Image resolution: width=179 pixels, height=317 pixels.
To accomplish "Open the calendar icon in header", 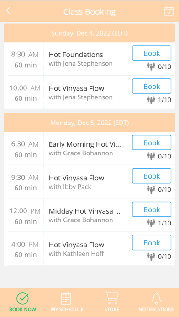I will tap(168, 11).
